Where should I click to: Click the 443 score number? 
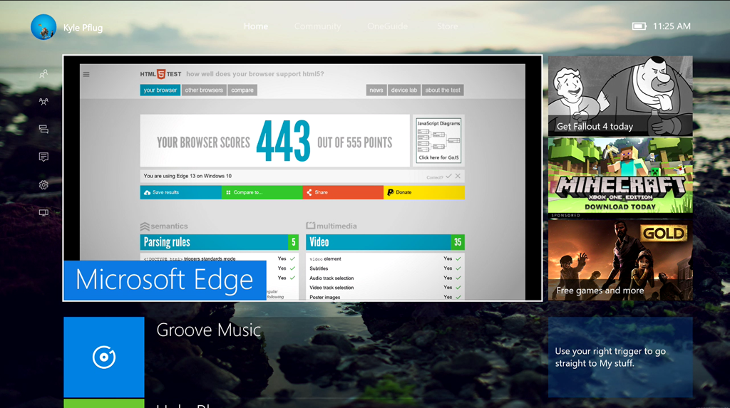pyautogui.click(x=283, y=141)
